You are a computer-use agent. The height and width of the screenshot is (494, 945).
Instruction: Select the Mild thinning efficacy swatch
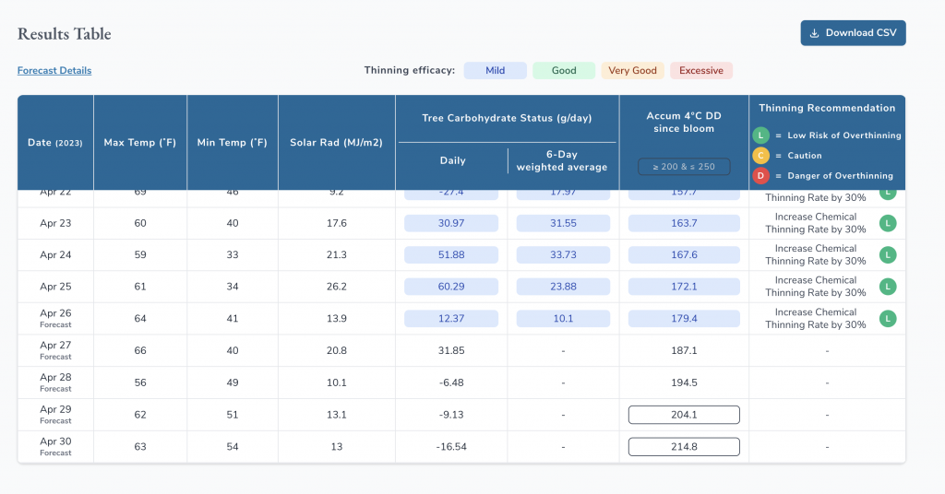(x=495, y=71)
